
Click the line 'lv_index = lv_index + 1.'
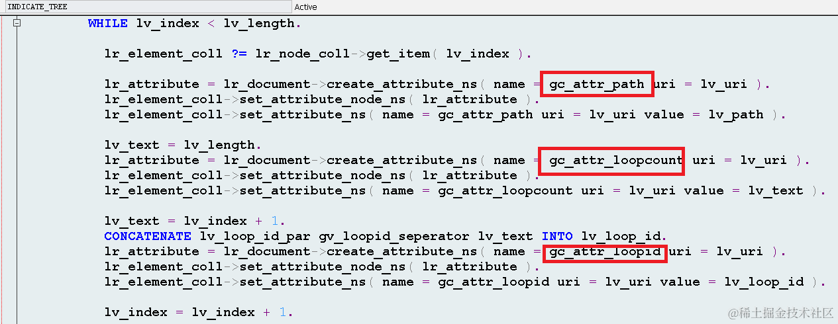[199, 312]
